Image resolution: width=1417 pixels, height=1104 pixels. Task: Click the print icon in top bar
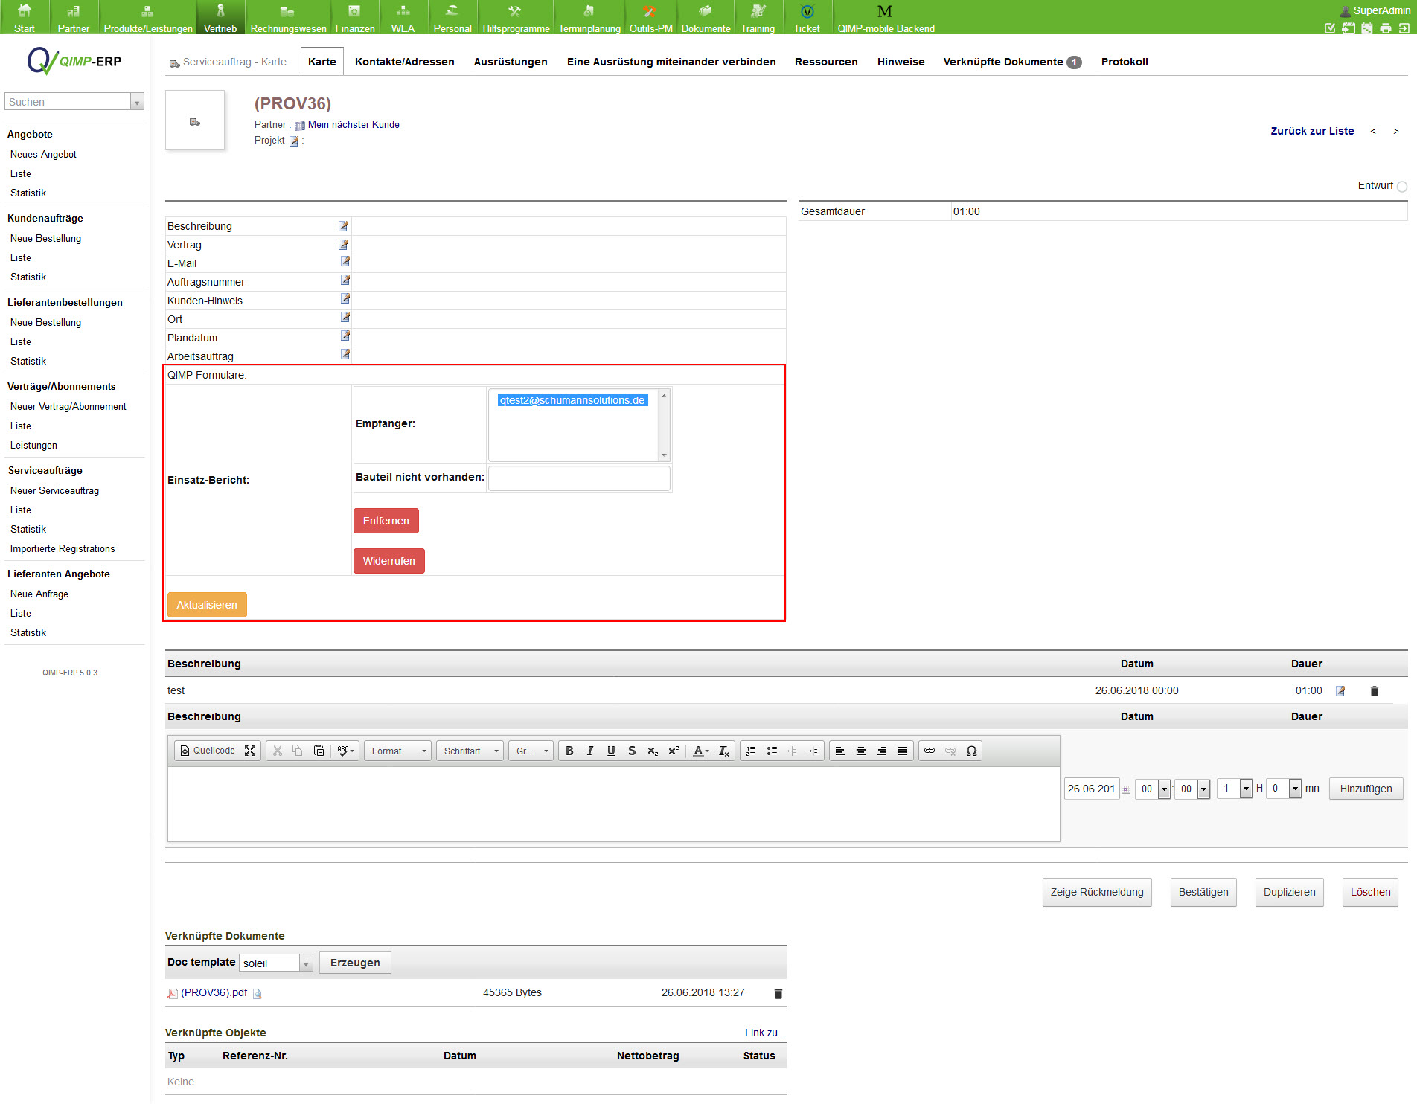tap(1385, 28)
